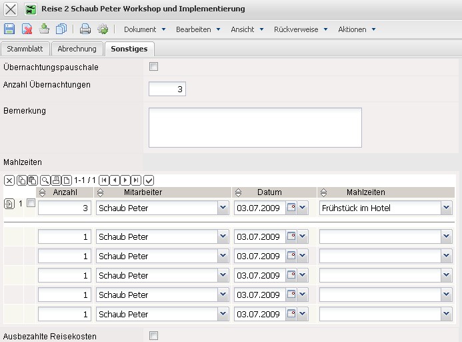Expand the first row Mitarbeiter dropdown
Viewport: 462px width, 342px height.
pos(223,208)
